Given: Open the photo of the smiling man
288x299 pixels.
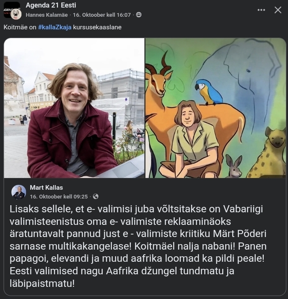Looking at the screenshot, I should click(74, 108).
